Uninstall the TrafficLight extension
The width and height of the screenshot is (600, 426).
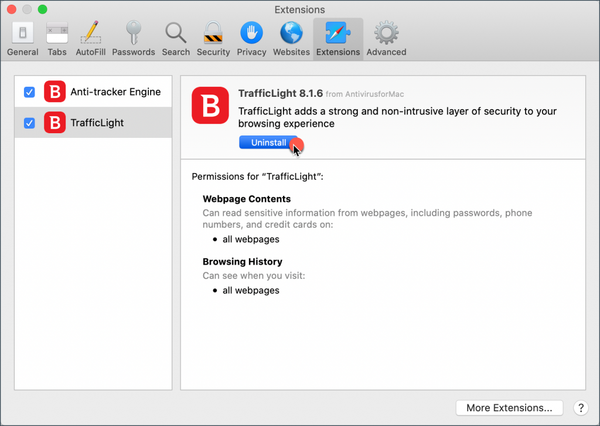tap(268, 143)
